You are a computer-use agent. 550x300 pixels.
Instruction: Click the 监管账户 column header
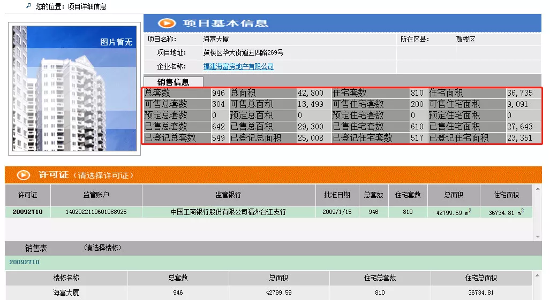[x=96, y=195]
